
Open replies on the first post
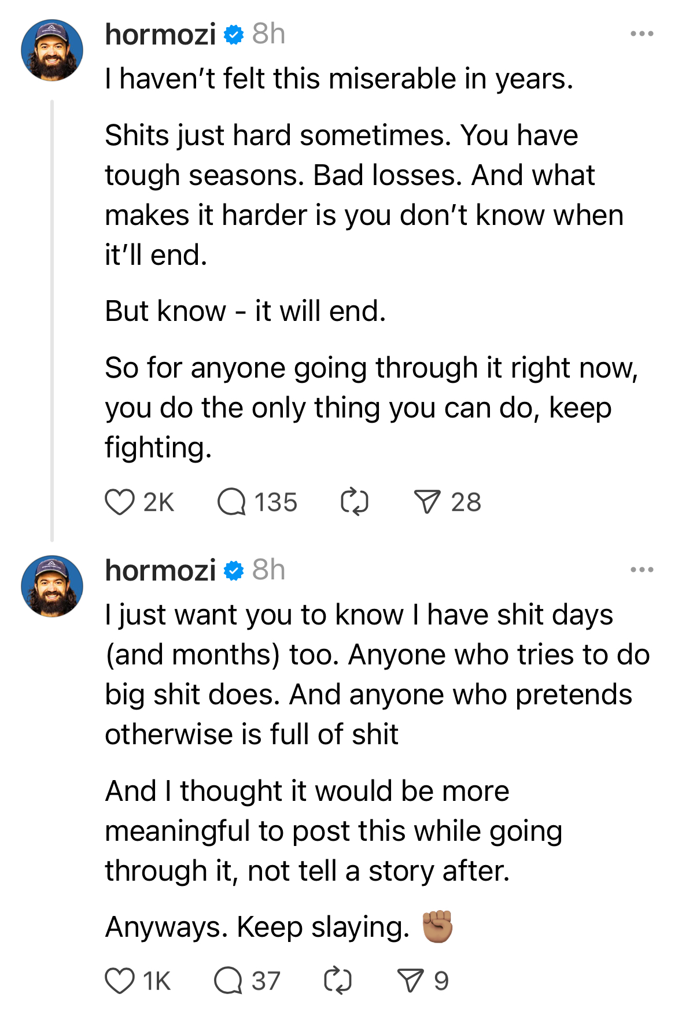(231, 502)
